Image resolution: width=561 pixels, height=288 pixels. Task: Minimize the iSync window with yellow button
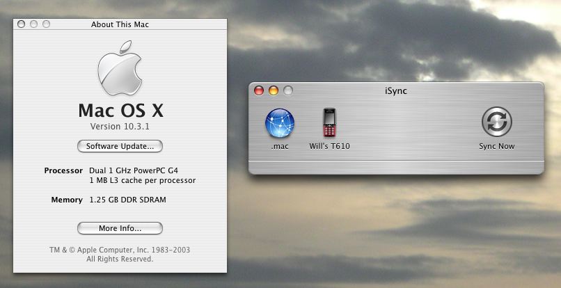coord(274,90)
